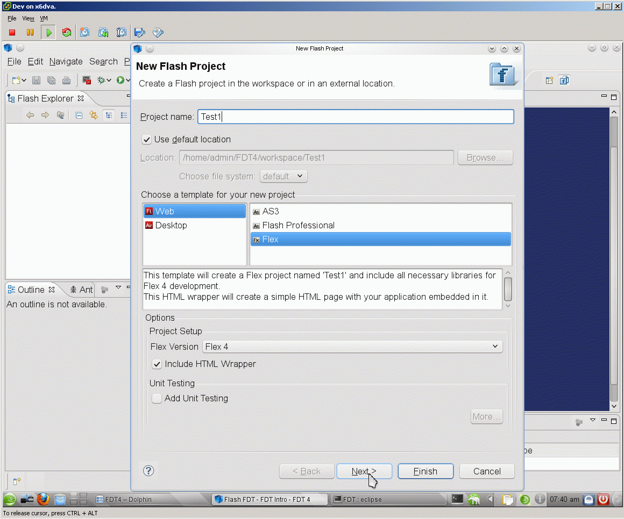Select the Outline tab

[x=31, y=290]
